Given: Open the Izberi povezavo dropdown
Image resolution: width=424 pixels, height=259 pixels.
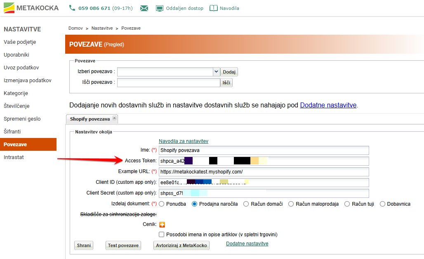Looking at the screenshot, I should point(216,72).
